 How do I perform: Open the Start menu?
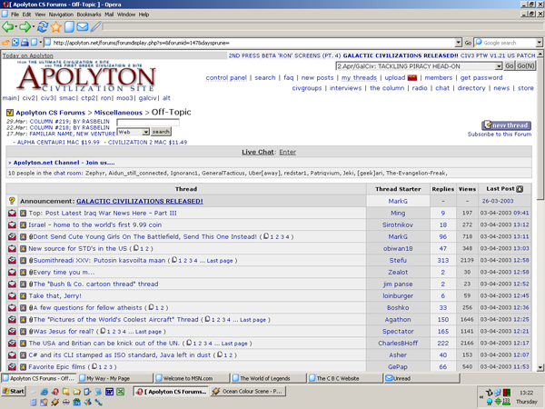(14, 392)
